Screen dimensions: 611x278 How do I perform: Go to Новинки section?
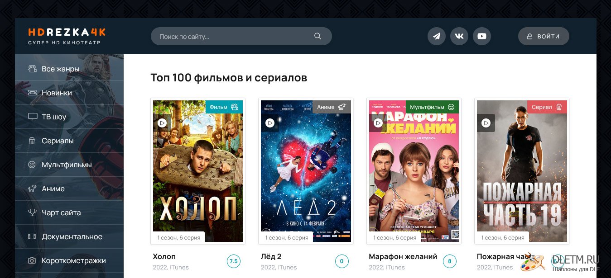(69, 93)
